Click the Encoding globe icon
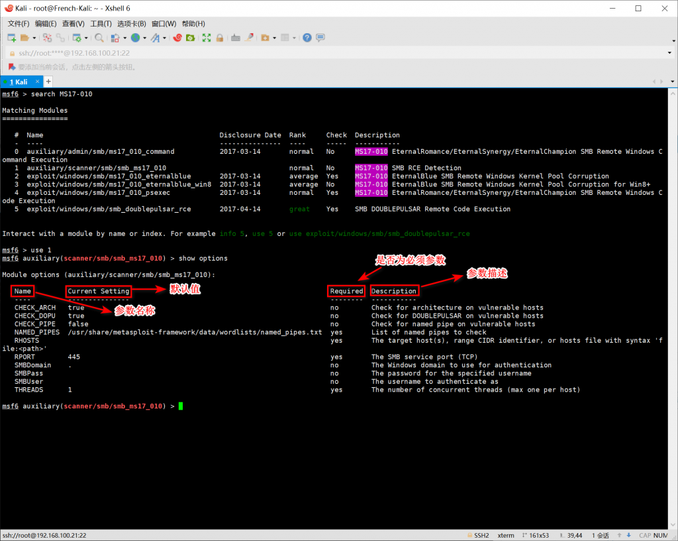This screenshot has height=541, width=678. coord(135,38)
